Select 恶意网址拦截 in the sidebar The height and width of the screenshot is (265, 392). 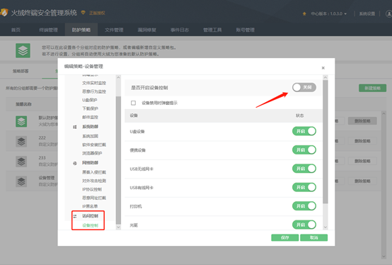[94, 198]
